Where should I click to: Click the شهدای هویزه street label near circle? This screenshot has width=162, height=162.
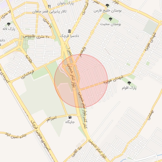113,79
